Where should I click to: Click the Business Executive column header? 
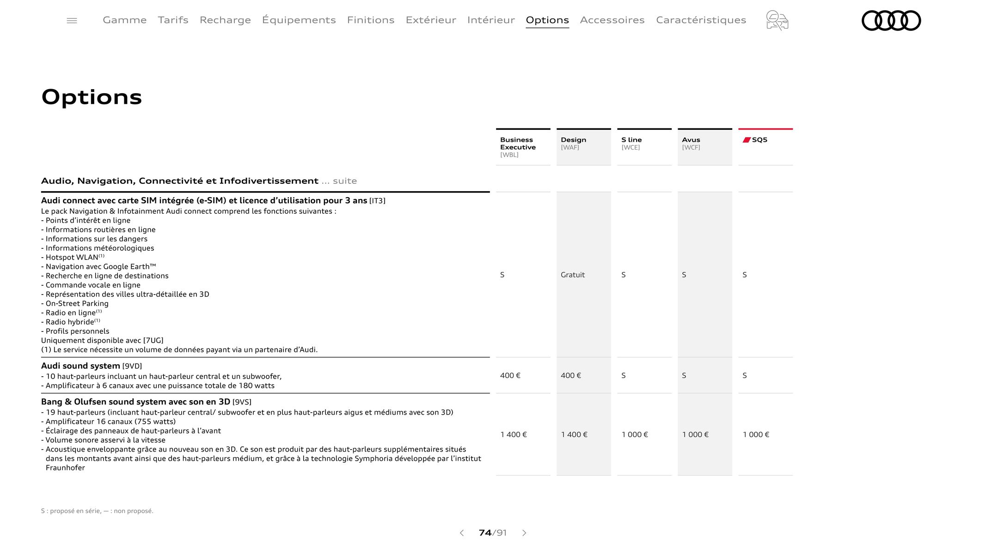click(523, 147)
